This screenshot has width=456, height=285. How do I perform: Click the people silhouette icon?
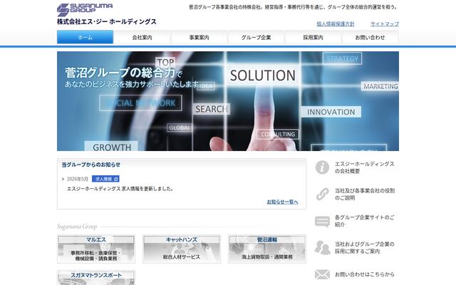click(x=322, y=247)
